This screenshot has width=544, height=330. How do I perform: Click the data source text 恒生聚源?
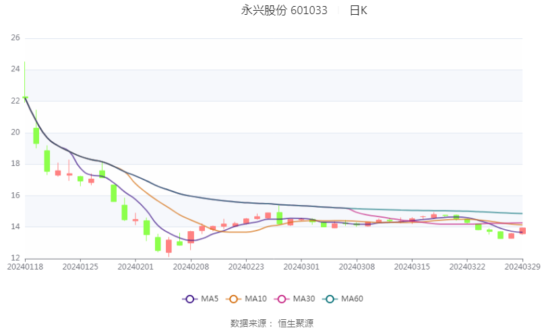coord(295,323)
